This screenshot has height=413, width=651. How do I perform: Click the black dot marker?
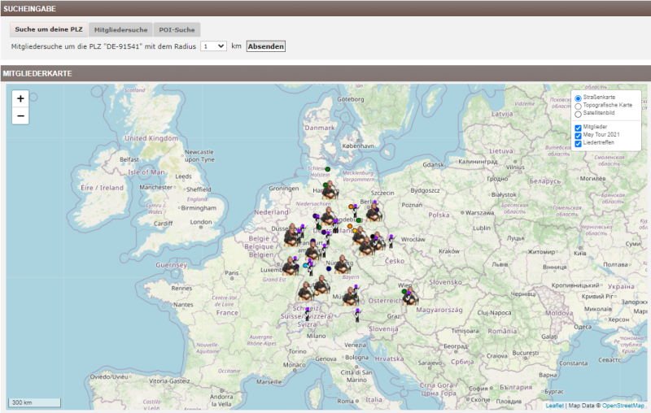373,237
